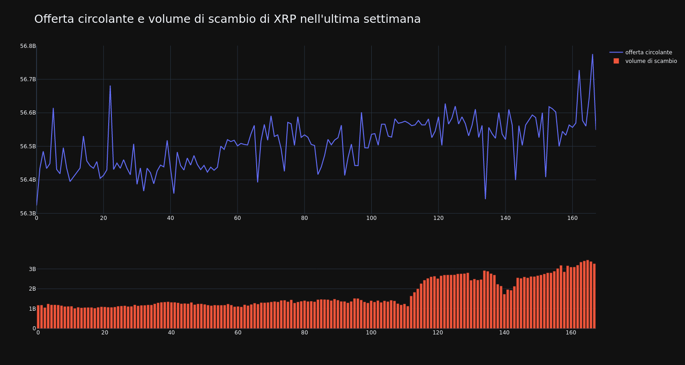Image resolution: width=685 pixels, height=365 pixels.
Task: Click the blue offerta circolante legend line
Action: [616, 52]
